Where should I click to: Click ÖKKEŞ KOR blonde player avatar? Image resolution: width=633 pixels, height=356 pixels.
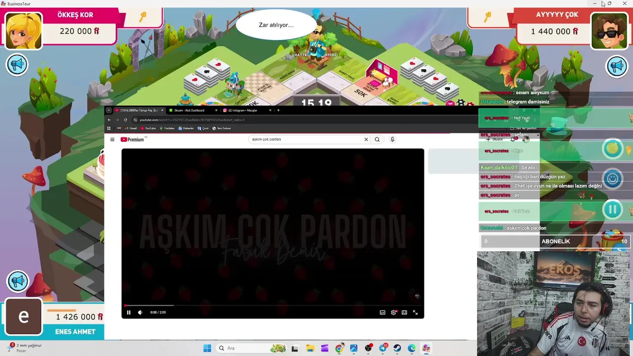pyautogui.click(x=23, y=30)
